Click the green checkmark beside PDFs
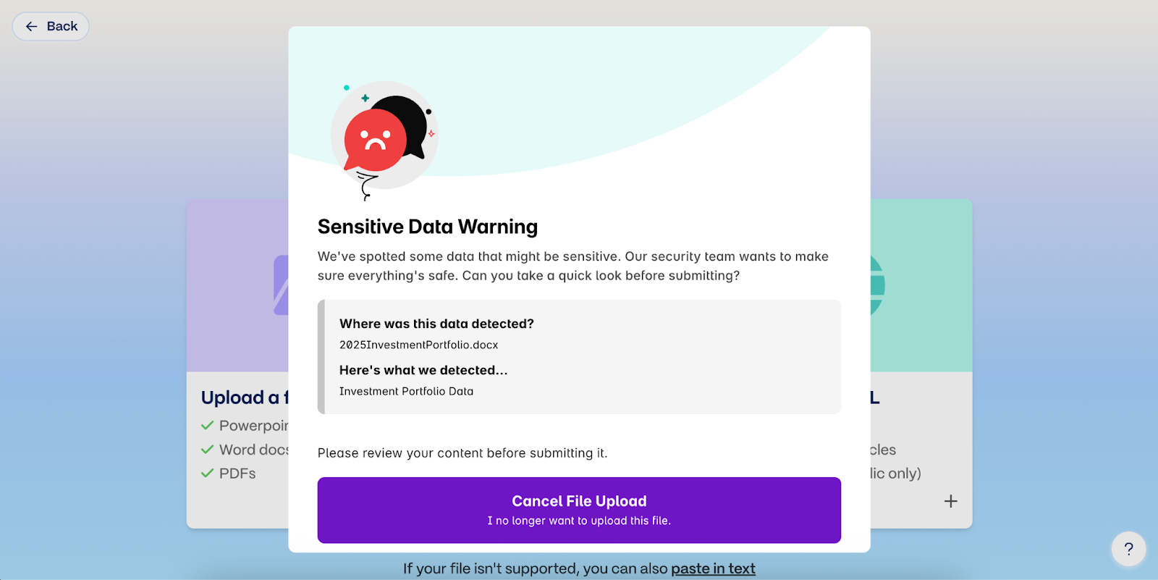 pos(208,474)
